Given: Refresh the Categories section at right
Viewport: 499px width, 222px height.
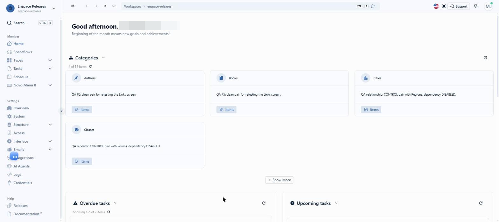Looking at the screenshot, I should 485,58.
